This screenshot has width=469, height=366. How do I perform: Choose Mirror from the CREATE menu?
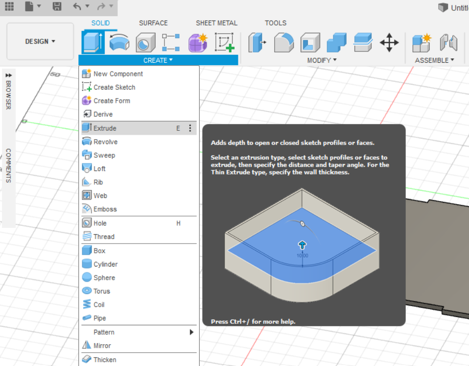139,345
